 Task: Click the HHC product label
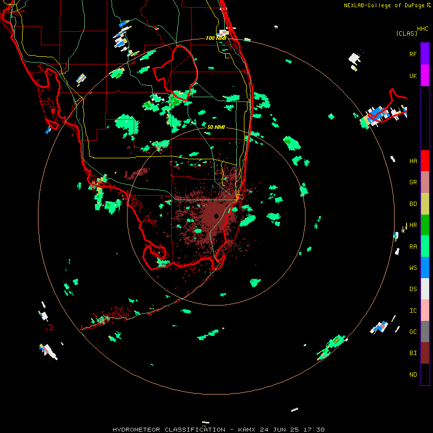[422, 29]
